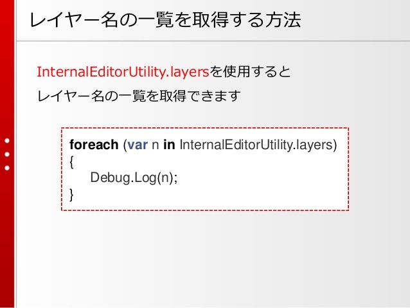This screenshot has height=308, width=410.
Task: Click the slide title レイヤー名の一覧を取得する方法
Action: click(165, 20)
